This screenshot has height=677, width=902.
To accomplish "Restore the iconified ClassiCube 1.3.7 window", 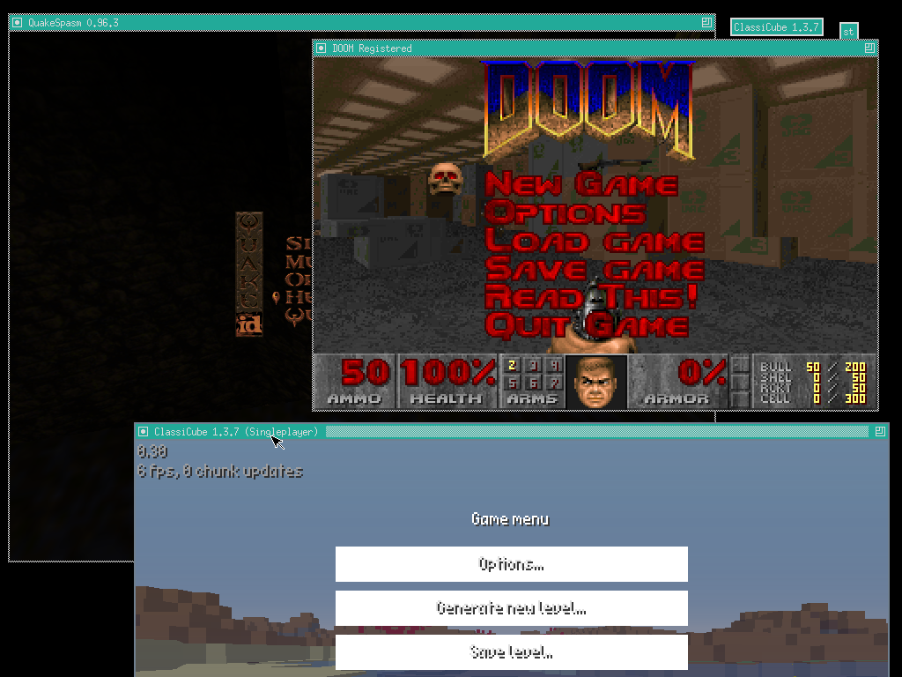I will click(x=776, y=27).
